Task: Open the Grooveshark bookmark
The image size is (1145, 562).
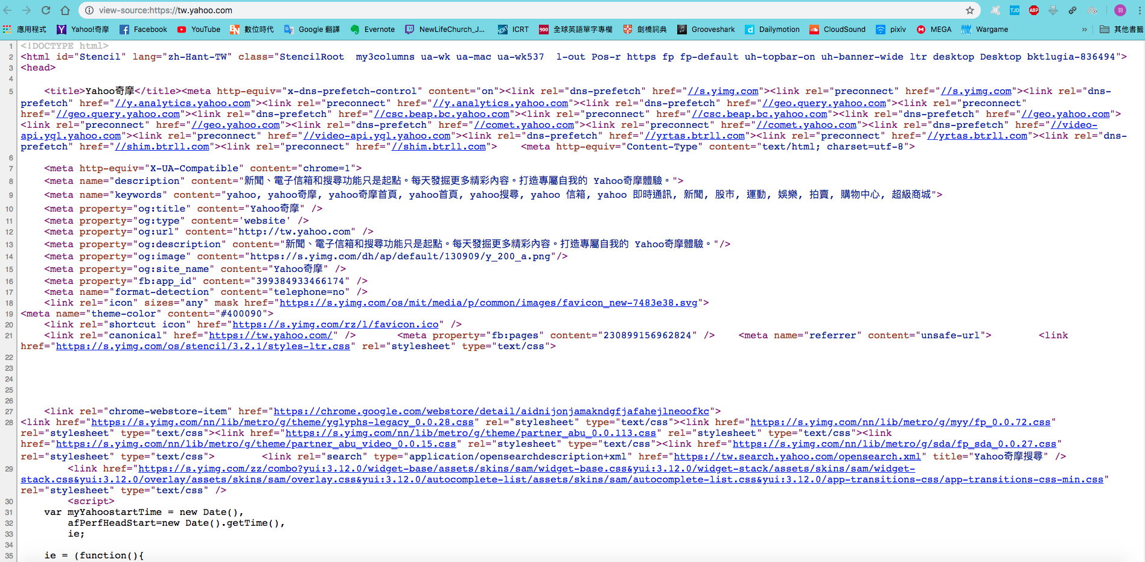Action: click(706, 29)
